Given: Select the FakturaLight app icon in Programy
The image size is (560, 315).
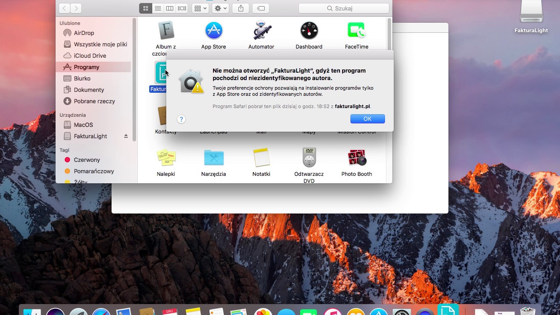Looking at the screenshot, I should click(x=160, y=72).
